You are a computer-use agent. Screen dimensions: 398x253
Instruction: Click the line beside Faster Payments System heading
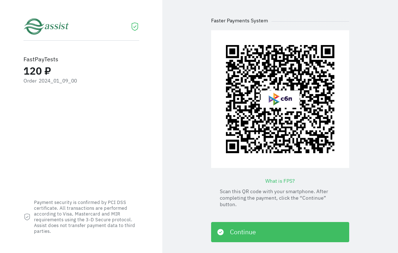coord(310,21)
